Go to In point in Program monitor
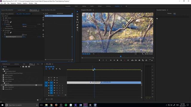This screenshot has width=191, height=107. (x=111, y=60)
